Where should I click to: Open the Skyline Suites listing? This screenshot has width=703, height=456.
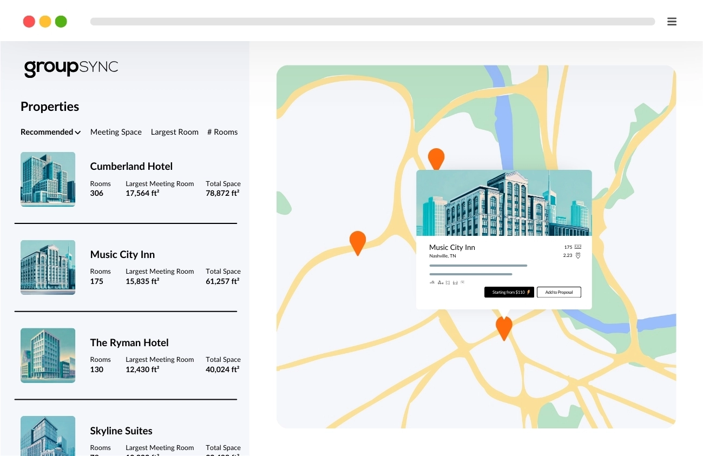121,431
